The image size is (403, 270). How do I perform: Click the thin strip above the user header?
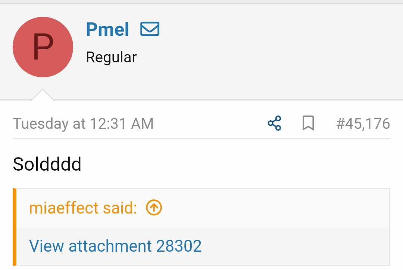(201, 1)
